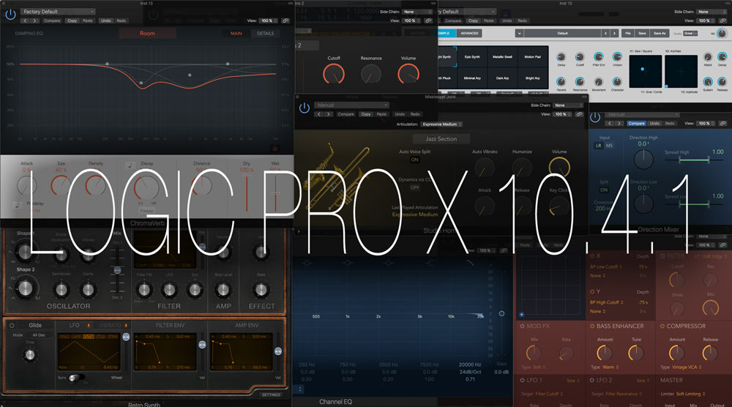
Task: Toggle Retro Synth Sync switch
Action: (77, 377)
